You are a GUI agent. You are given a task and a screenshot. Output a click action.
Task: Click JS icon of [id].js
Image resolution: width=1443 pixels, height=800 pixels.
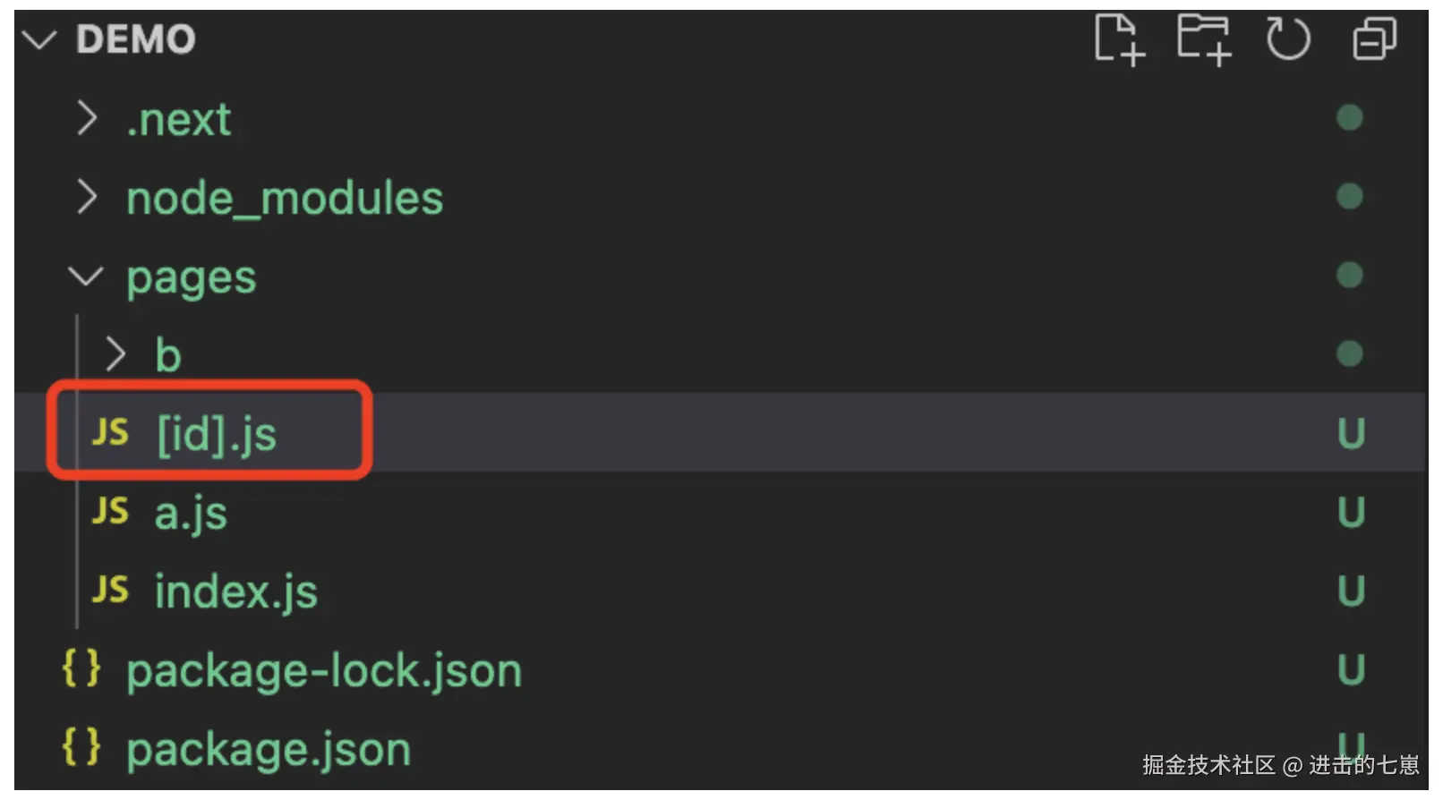110,433
